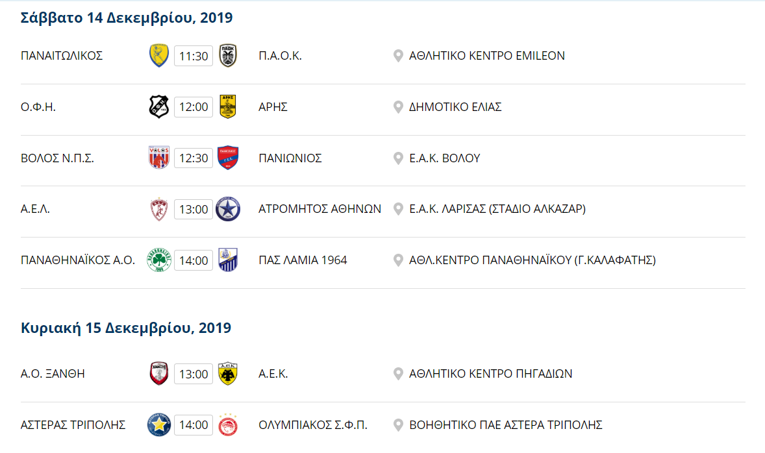The height and width of the screenshot is (453, 765).
Task: Click the 12:30 kickoff time box
Action: pyautogui.click(x=194, y=158)
